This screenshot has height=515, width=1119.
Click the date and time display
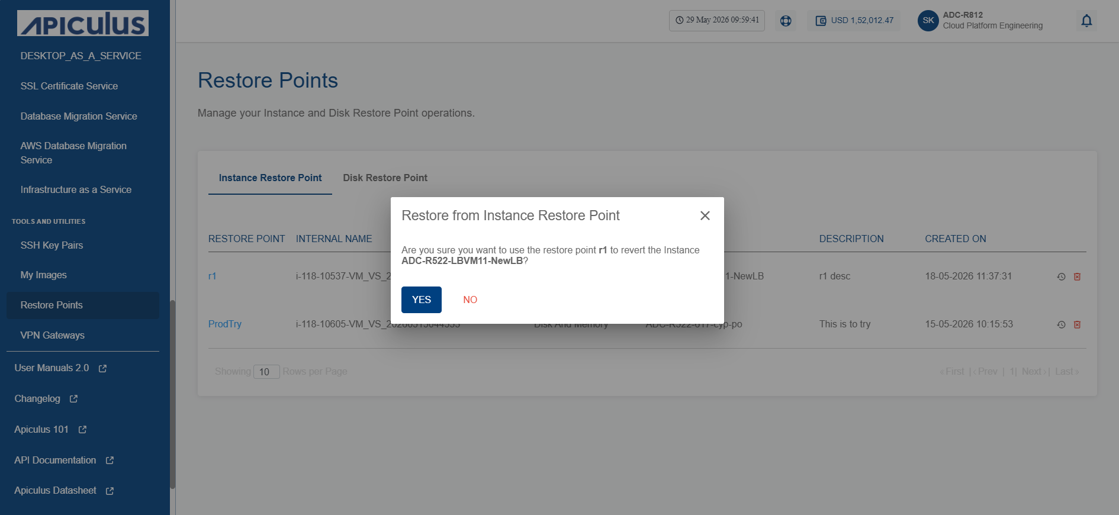[717, 20]
